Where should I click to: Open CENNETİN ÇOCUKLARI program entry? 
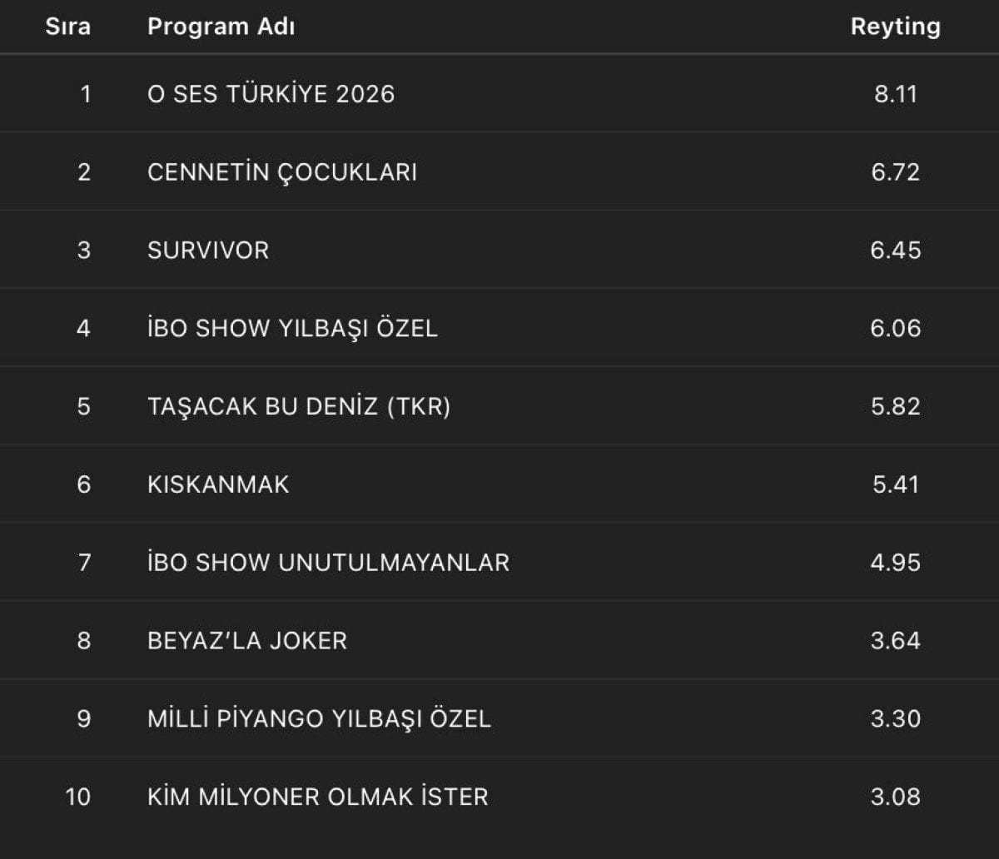[x=282, y=172]
